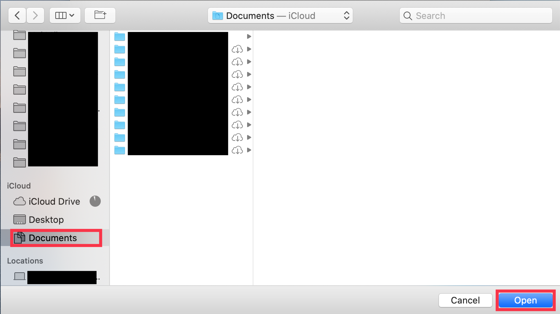Select iCloud Drive in the sidebar

click(54, 202)
